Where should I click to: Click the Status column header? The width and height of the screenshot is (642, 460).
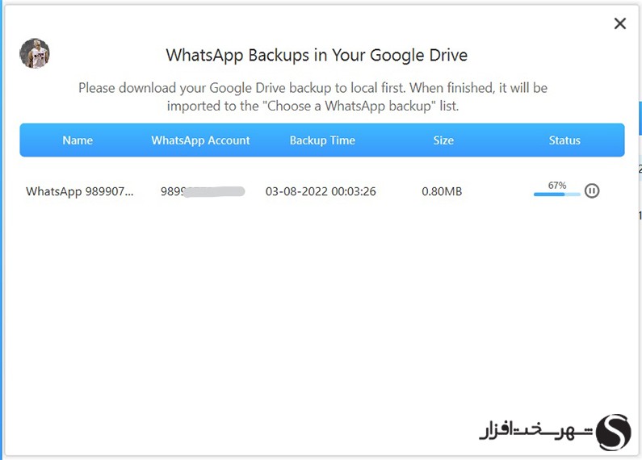pyautogui.click(x=564, y=140)
